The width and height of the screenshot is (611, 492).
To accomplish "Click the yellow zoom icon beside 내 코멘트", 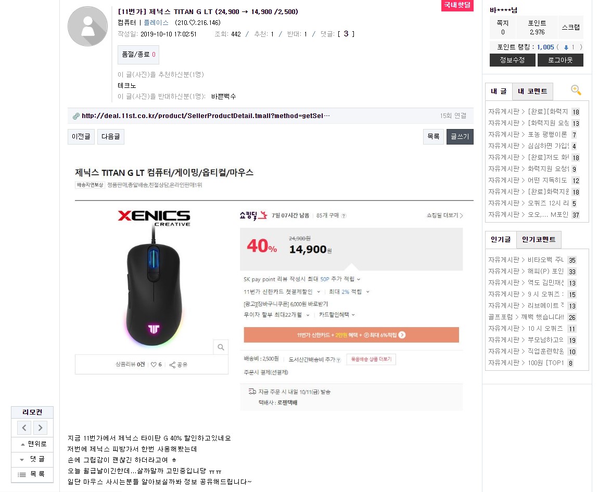I will [576, 90].
